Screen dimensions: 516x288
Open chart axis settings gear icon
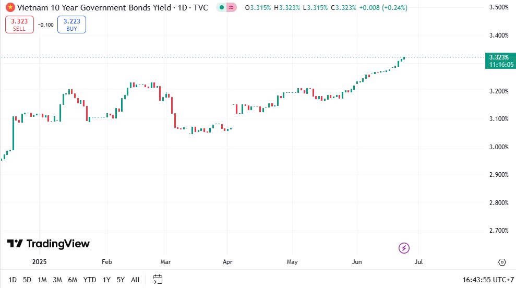[x=502, y=262]
